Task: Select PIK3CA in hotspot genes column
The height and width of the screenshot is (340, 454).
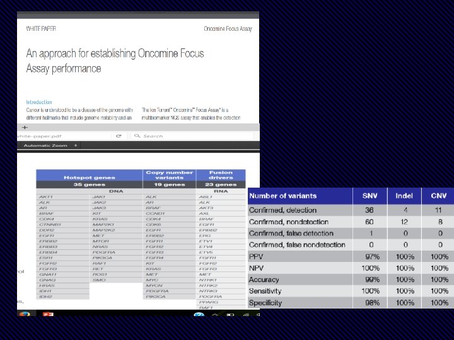Action: tap(102, 258)
